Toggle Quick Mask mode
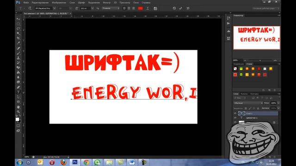Image resolution: width=296 pixels, height=166 pixels. point(18,125)
